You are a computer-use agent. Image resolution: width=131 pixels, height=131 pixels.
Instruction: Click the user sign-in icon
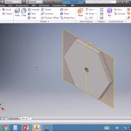[127, 2]
